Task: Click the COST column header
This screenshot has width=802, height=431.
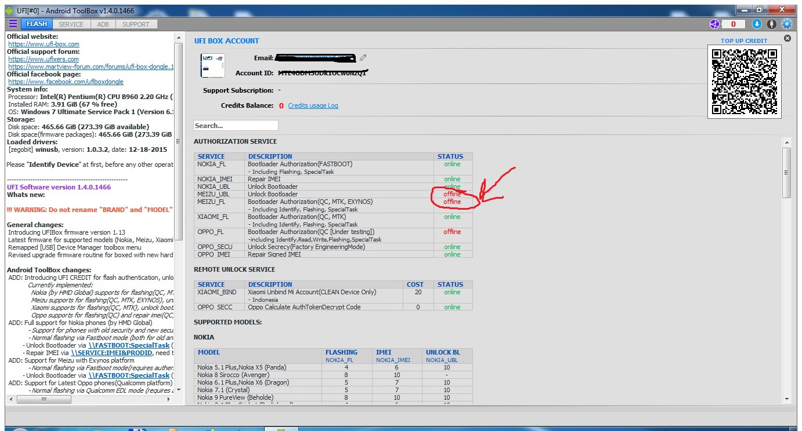Action: point(416,284)
